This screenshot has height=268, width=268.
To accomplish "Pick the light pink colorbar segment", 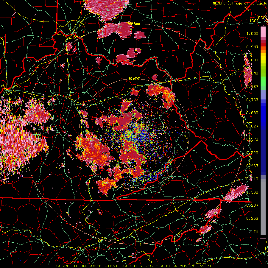I will (x=263, y=32).
